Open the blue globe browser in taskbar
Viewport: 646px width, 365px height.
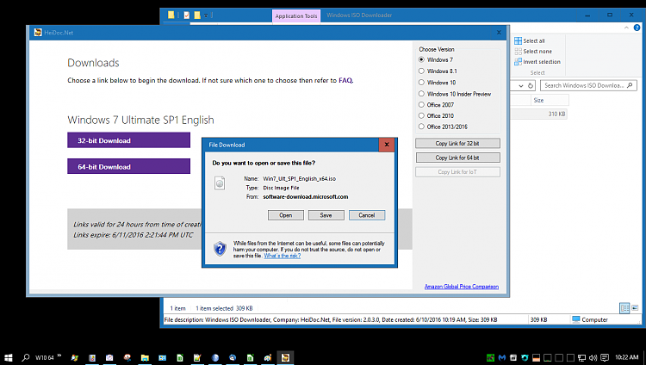tap(215, 357)
